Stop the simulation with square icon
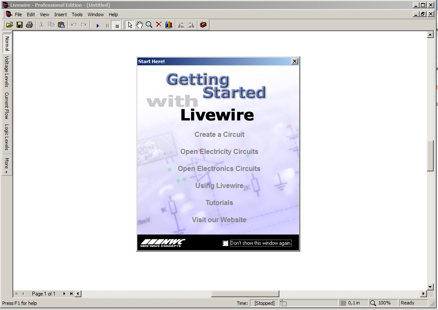Viewport: 438px width, 310px height. (x=117, y=26)
